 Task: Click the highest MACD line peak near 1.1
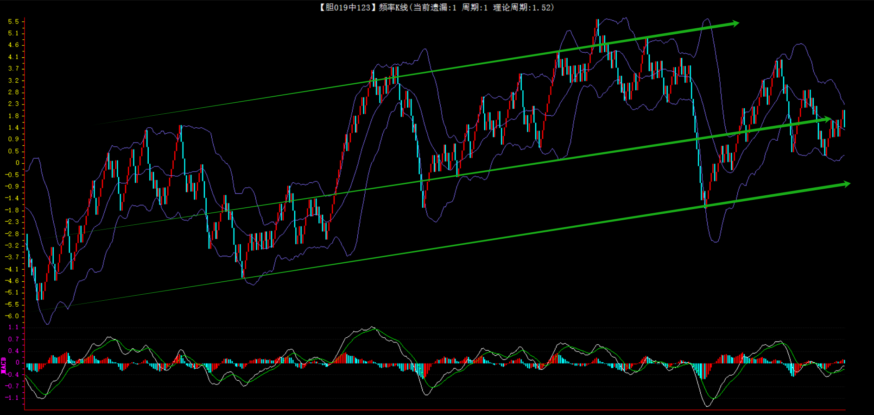coord(373,328)
